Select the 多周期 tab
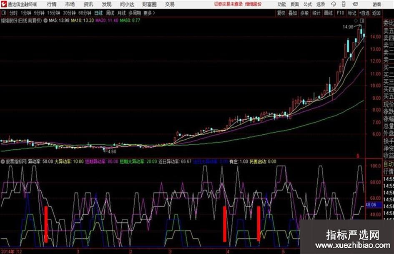The image size is (394, 254). (x=135, y=13)
